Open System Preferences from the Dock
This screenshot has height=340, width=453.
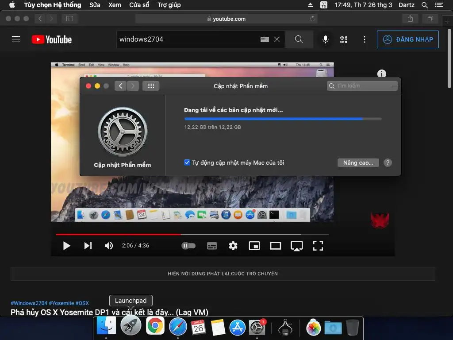[x=257, y=327]
